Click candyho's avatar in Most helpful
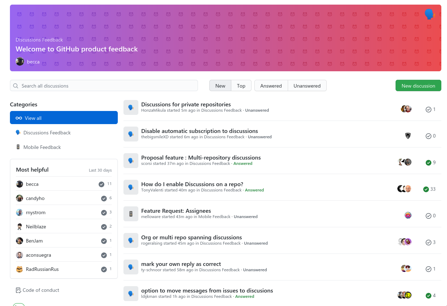 [20, 198]
